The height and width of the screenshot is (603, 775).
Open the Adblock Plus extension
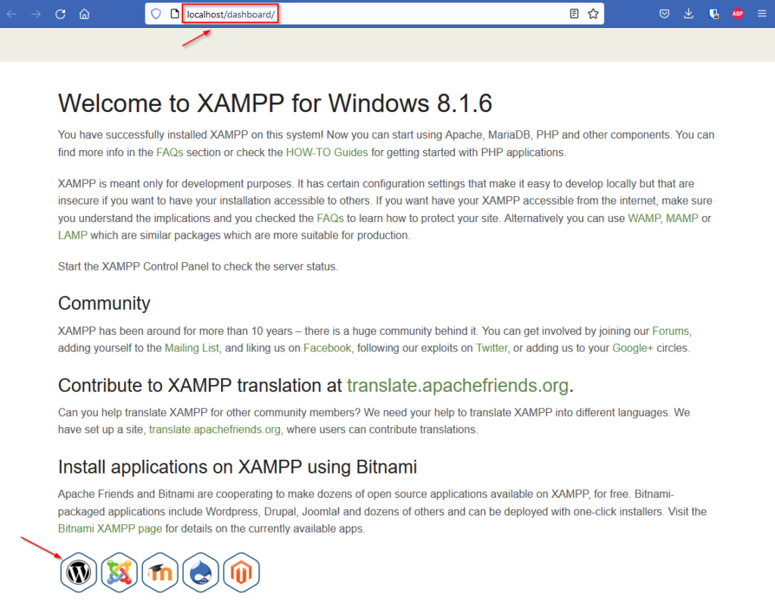[x=737, y=14]
